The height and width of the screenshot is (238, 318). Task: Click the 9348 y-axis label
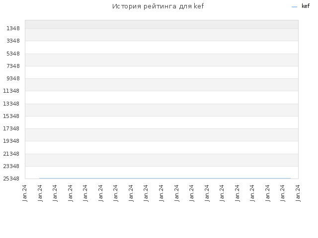pos(13,78)
